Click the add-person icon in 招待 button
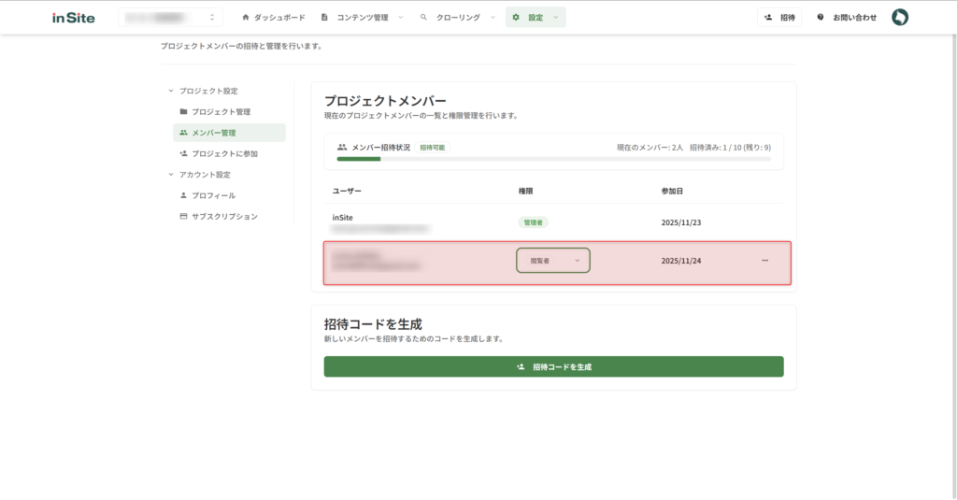The height and width of the screenshot is (500, 957). 768,18
